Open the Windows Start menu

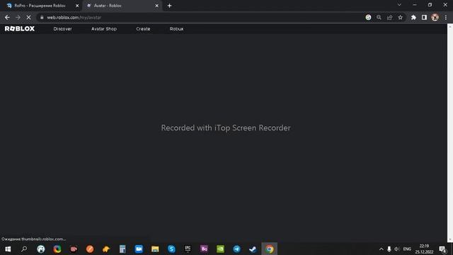[x=8, y=249]
